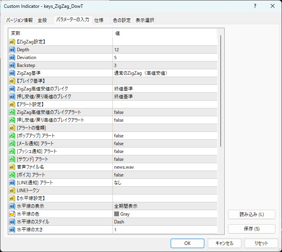This screenshot has width=282, height=252.
Task: Open the [LINE通知] アラート なし dropdown
Action: 165,183
